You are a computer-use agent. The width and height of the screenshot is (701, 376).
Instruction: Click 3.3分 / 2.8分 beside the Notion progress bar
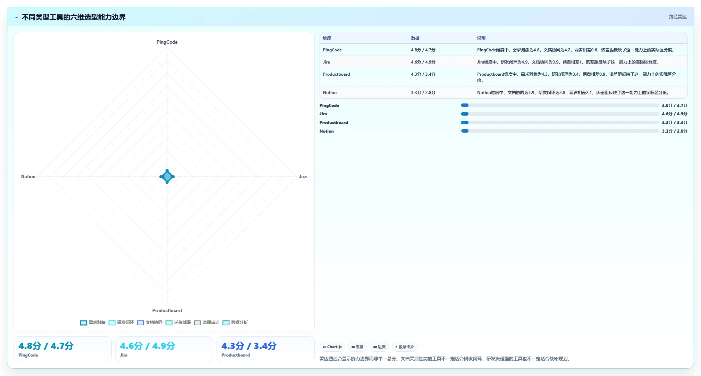click(674, 131)
